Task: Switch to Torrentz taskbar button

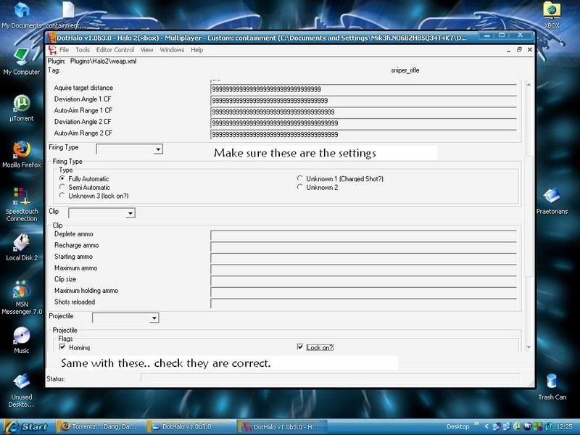Action: point(99,426)
